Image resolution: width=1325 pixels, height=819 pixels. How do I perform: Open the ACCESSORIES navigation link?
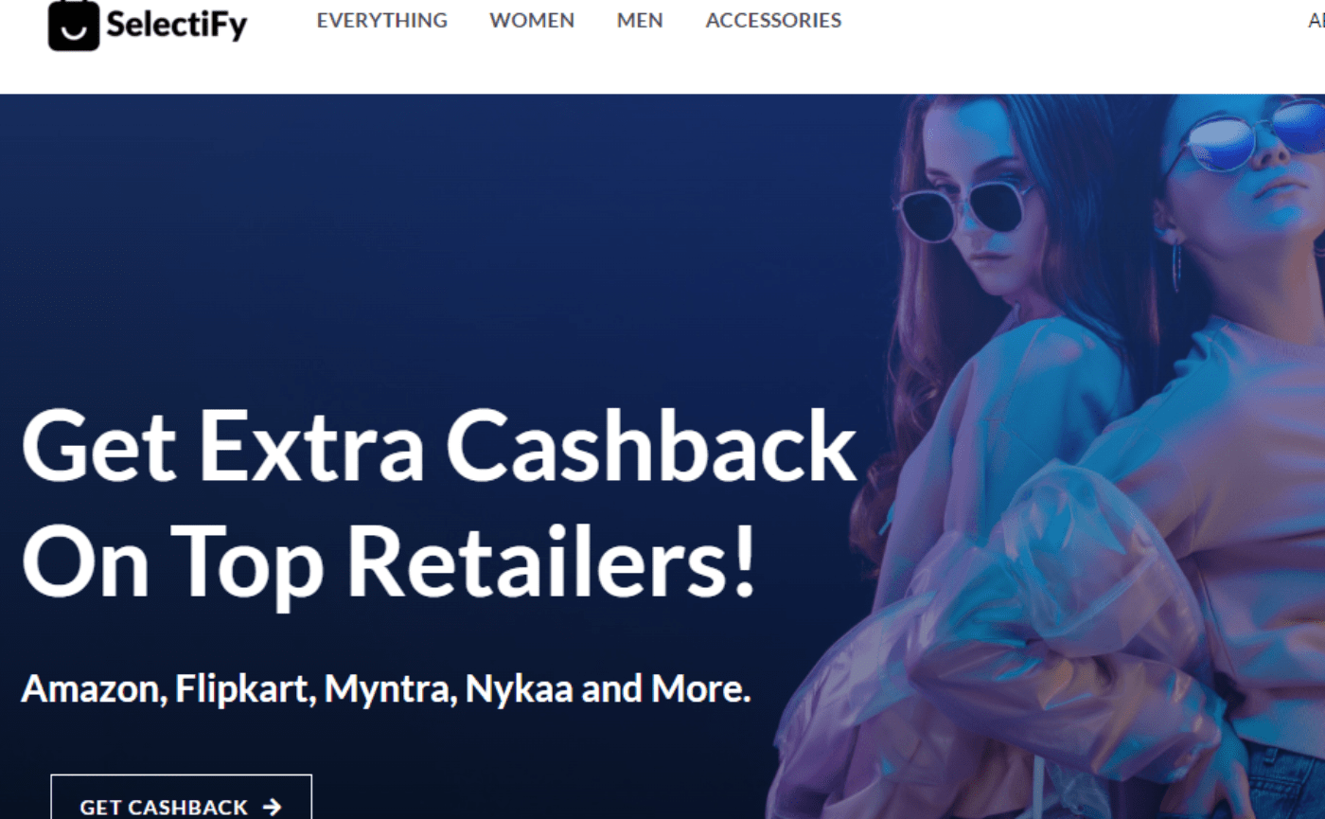[x=773, y=20]
